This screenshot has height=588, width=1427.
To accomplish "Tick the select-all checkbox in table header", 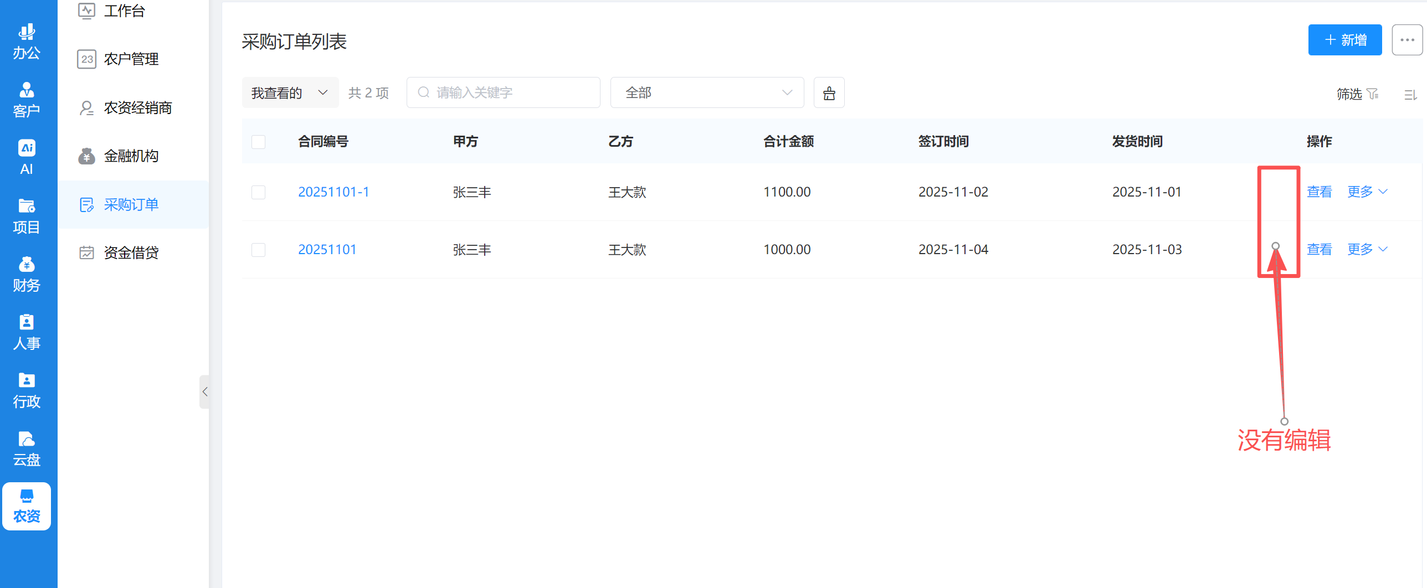I will click(258, 142).
